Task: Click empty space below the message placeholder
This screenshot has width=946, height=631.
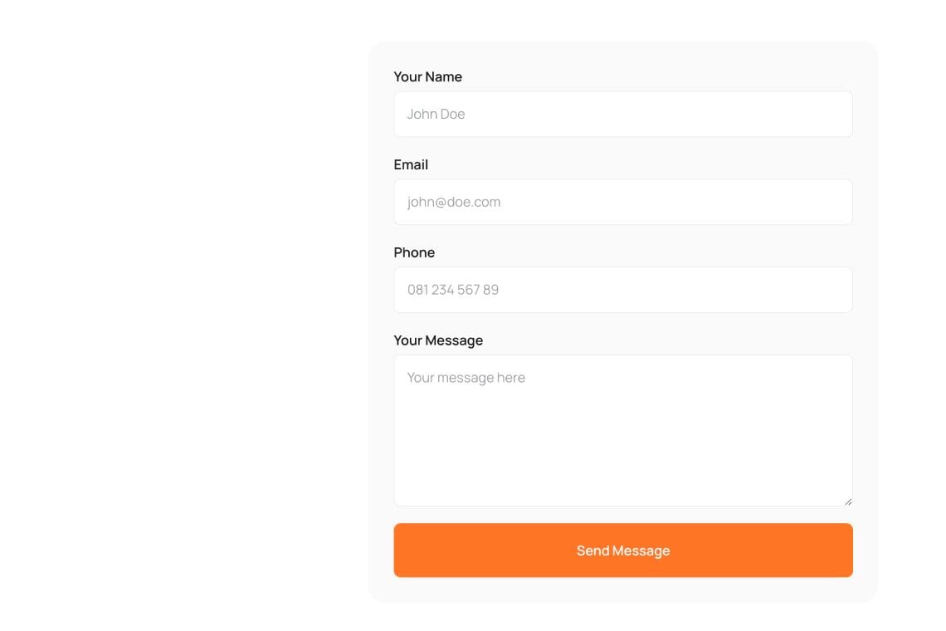Action: pyautogui.click(x=622, y=447)
